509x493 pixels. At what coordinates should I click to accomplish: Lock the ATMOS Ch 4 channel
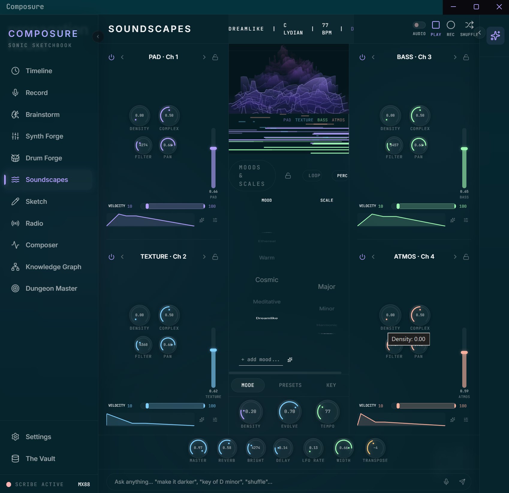(x=466, y=257)
